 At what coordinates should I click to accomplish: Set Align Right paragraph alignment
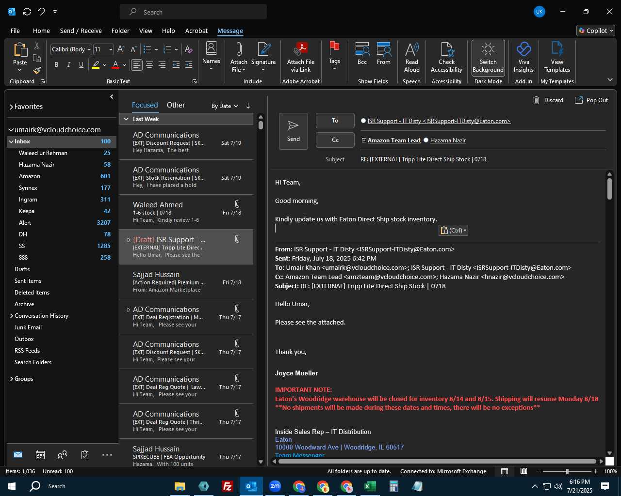point(162,64)
